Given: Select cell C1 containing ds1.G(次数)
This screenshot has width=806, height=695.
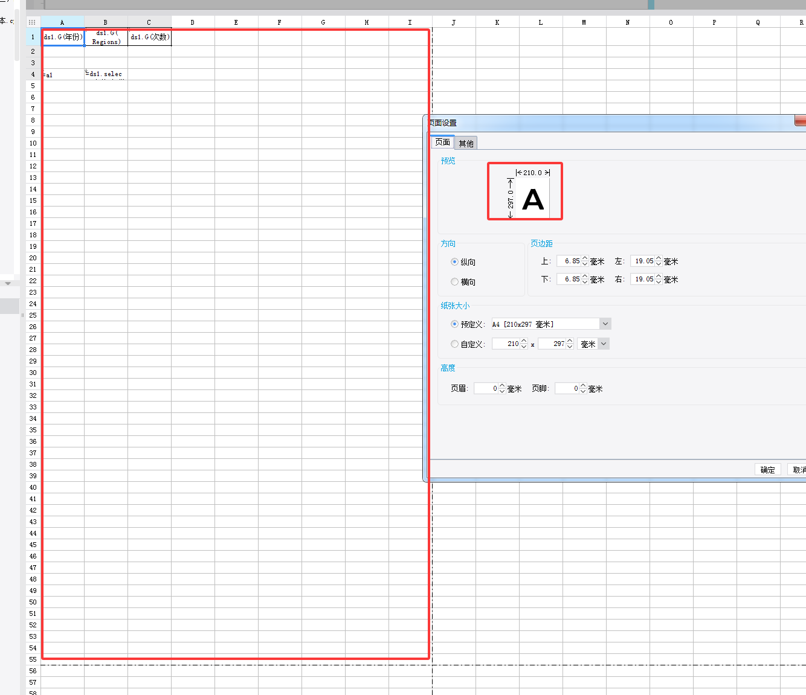Looking at the screenshot, I should [x=149, y=37].
